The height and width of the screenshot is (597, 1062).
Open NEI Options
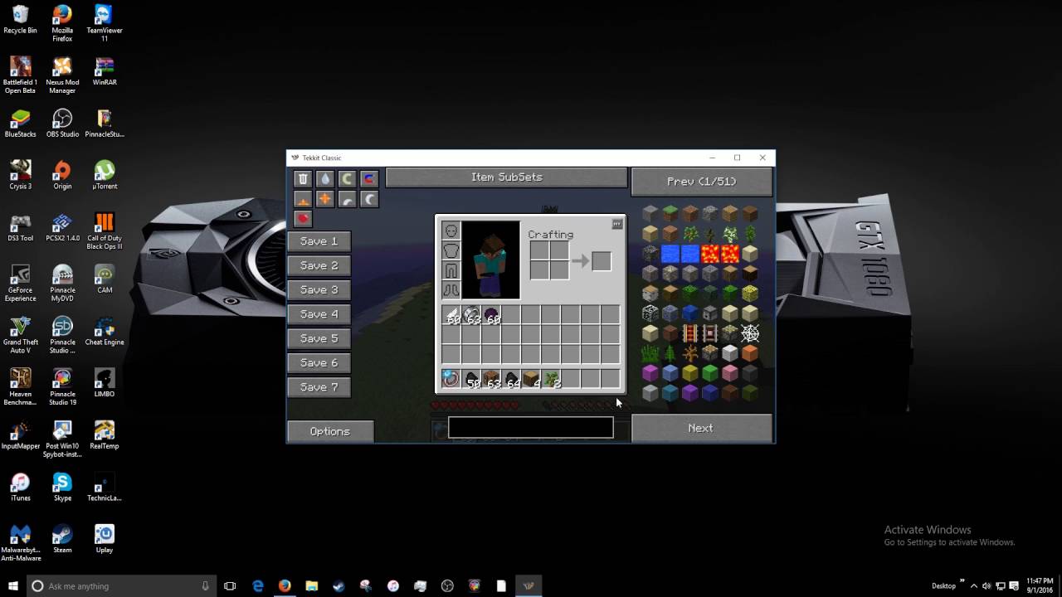(x=330, y=431)
